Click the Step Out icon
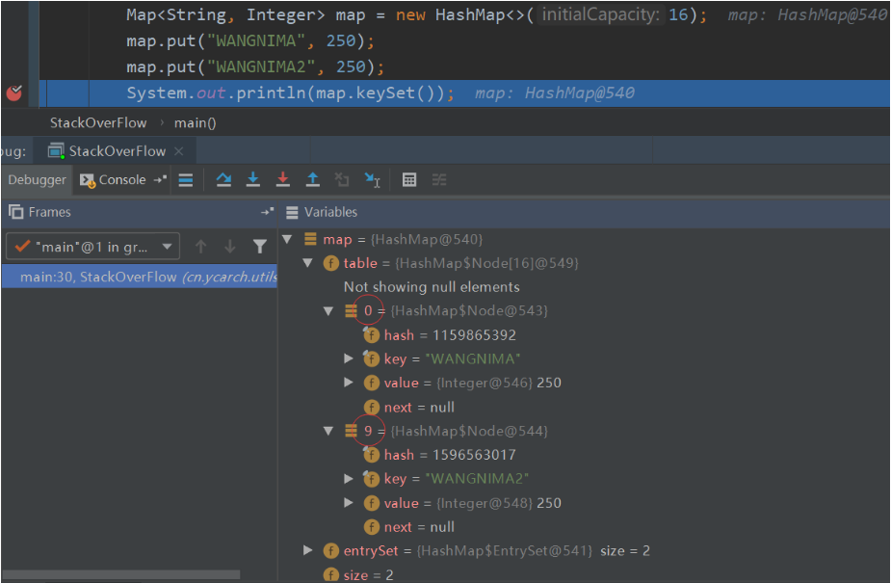Screen dimensions: 891x583 click(x=312, y=179)
